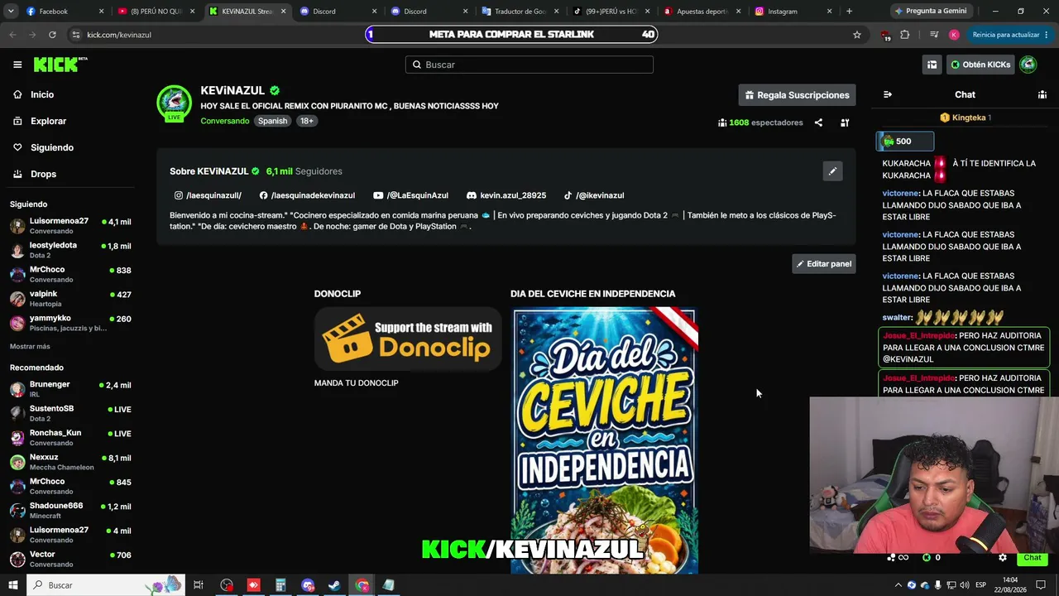Open Luisormenoa27 in Siguiendo list
Viewport: 1059px width, 596px height.
click(x=70, y=226)
